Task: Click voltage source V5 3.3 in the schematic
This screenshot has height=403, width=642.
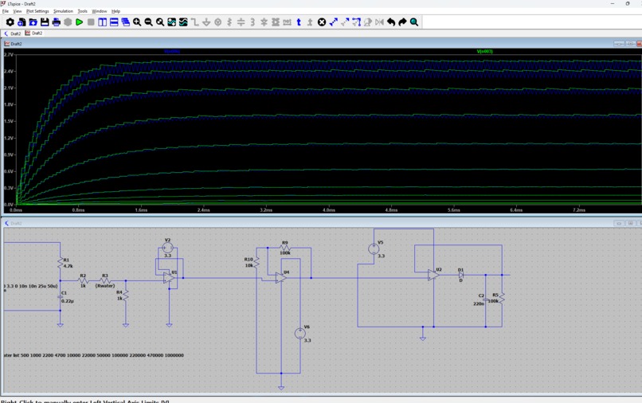Action: pos(374,248)
